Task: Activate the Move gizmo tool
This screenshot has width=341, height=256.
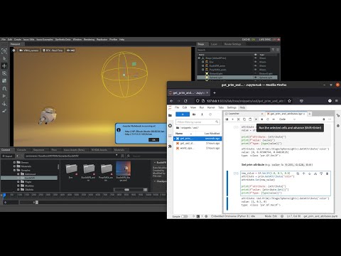Action: [4, 66]
